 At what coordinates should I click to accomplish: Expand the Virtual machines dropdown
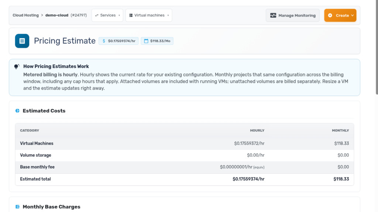tap(149, 15)
